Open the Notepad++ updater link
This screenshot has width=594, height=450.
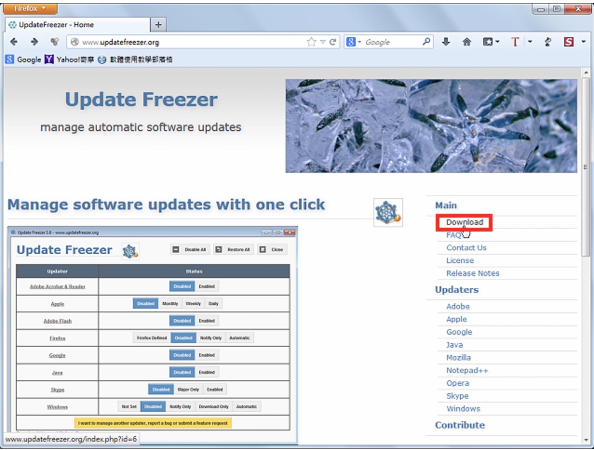467,371
